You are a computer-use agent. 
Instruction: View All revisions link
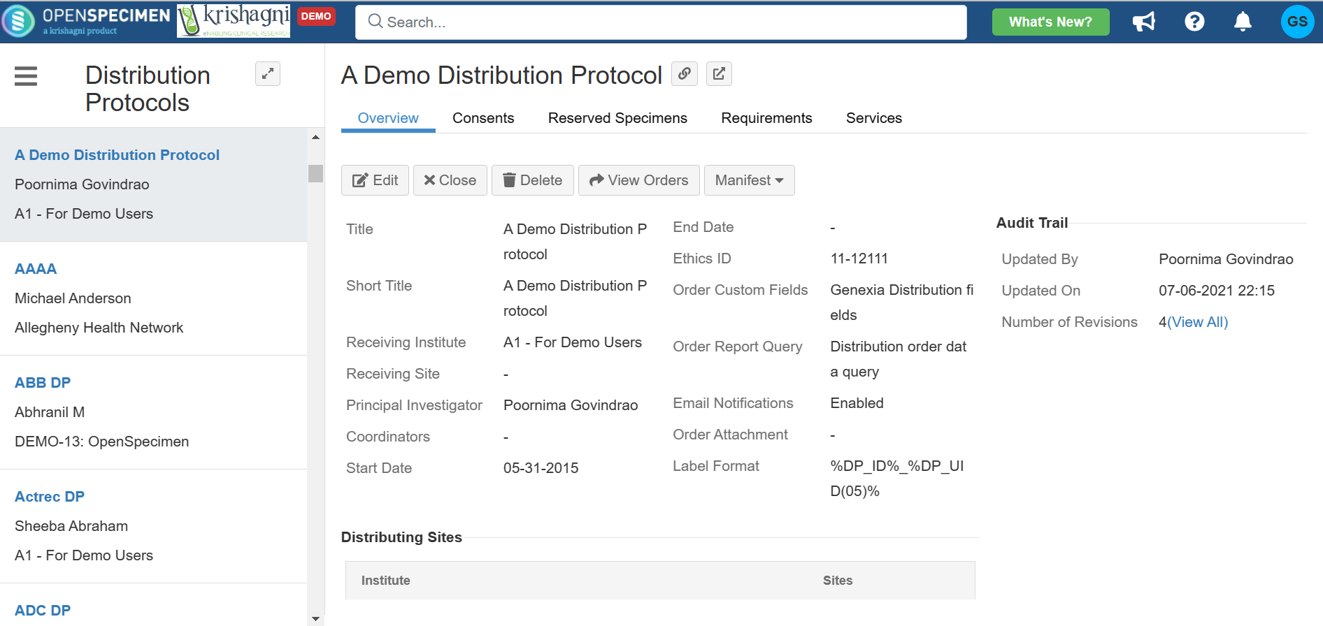coord(1197,322)
